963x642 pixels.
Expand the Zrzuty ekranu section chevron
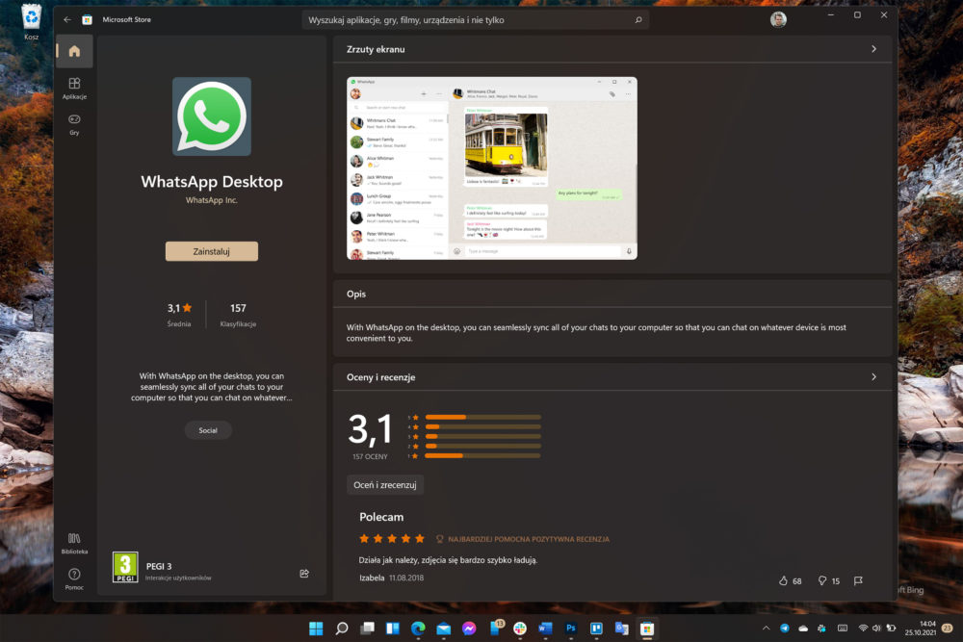(874, 48)
